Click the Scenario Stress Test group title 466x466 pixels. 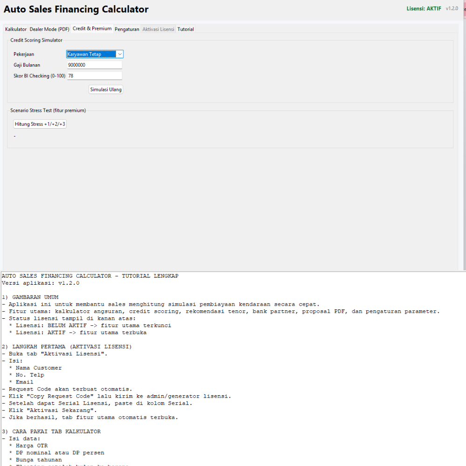48,110
